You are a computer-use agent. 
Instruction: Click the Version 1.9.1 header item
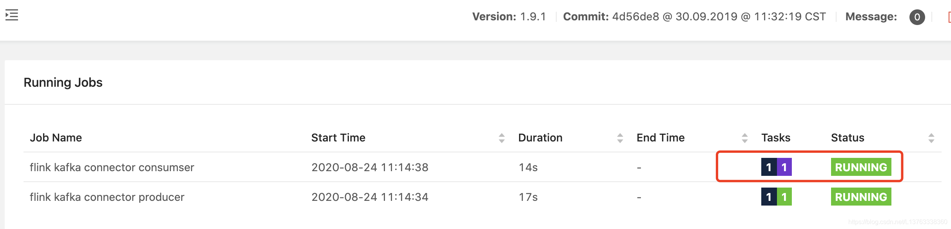510,16
